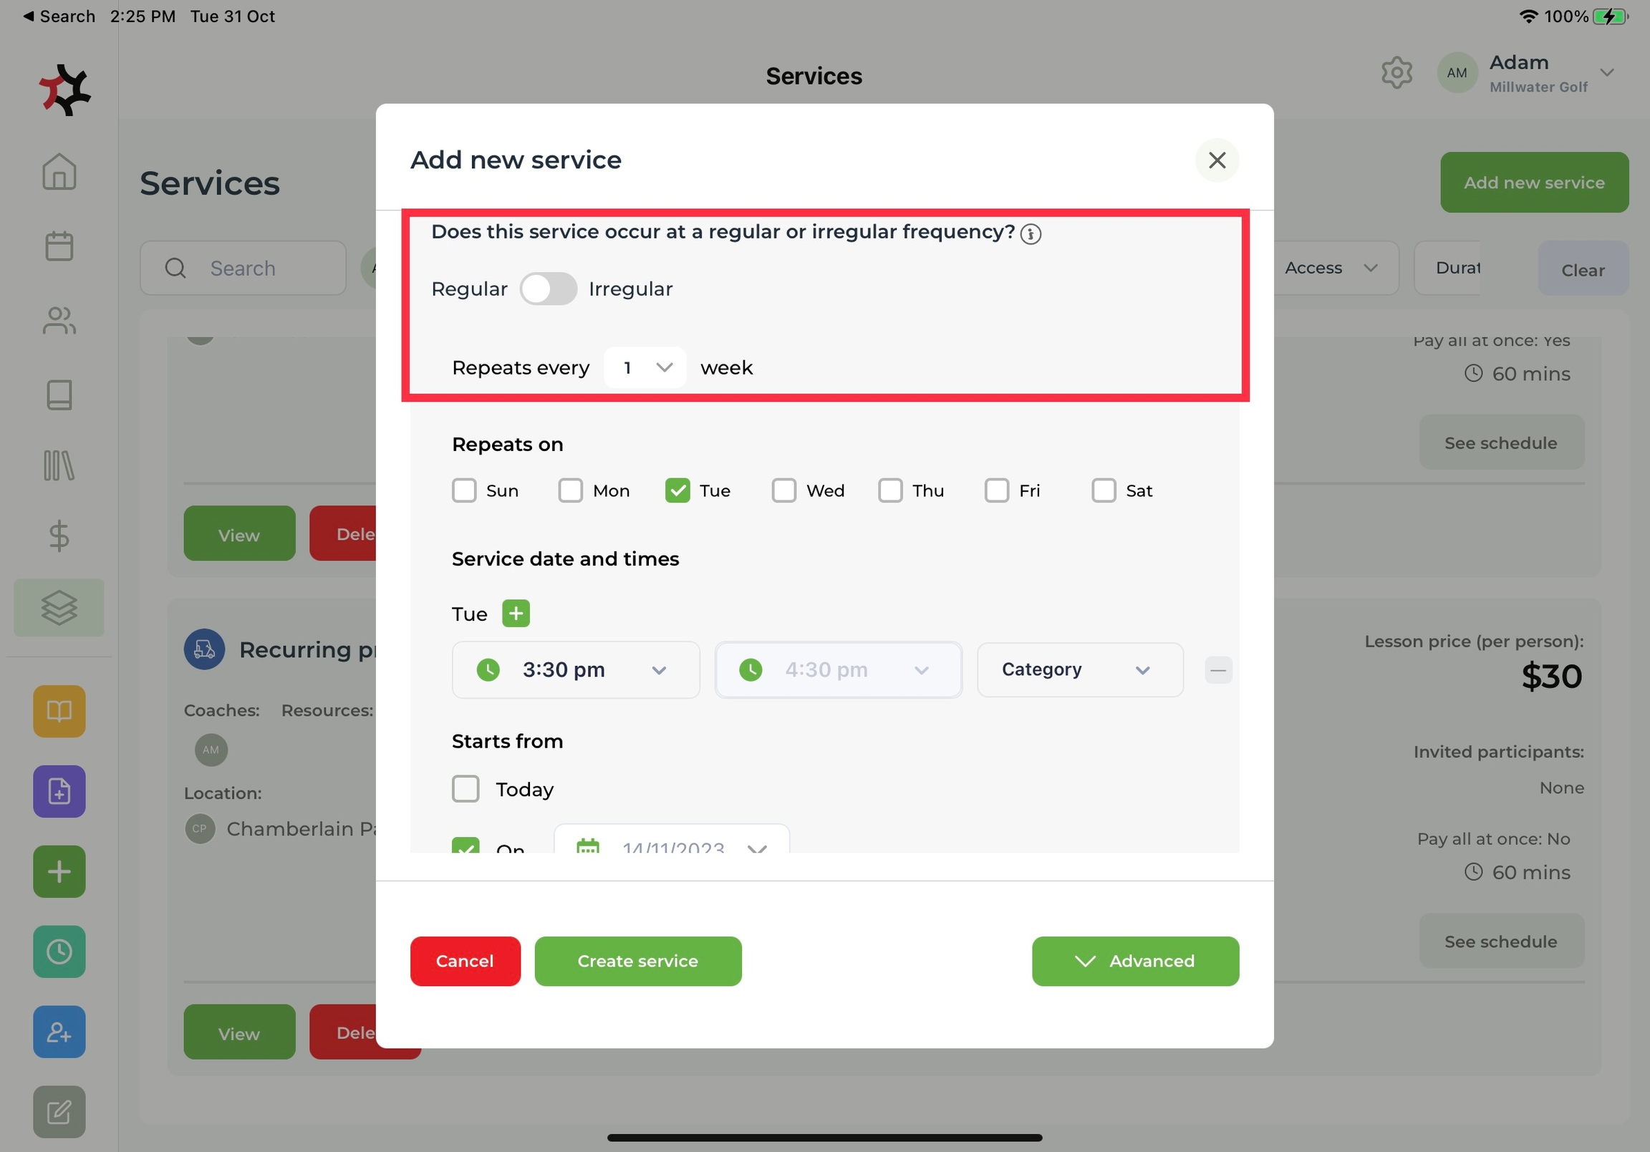Tick the Today start checkbox
The image size is (1650, 1152).
465,788
